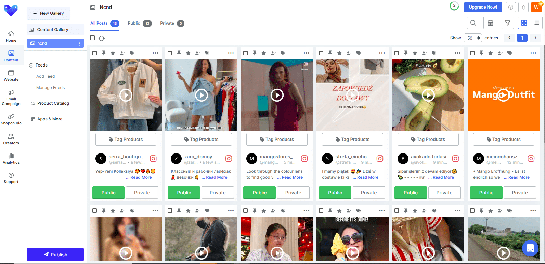
Task: Open chat support bubble
Action: click(x=530, y=248)
